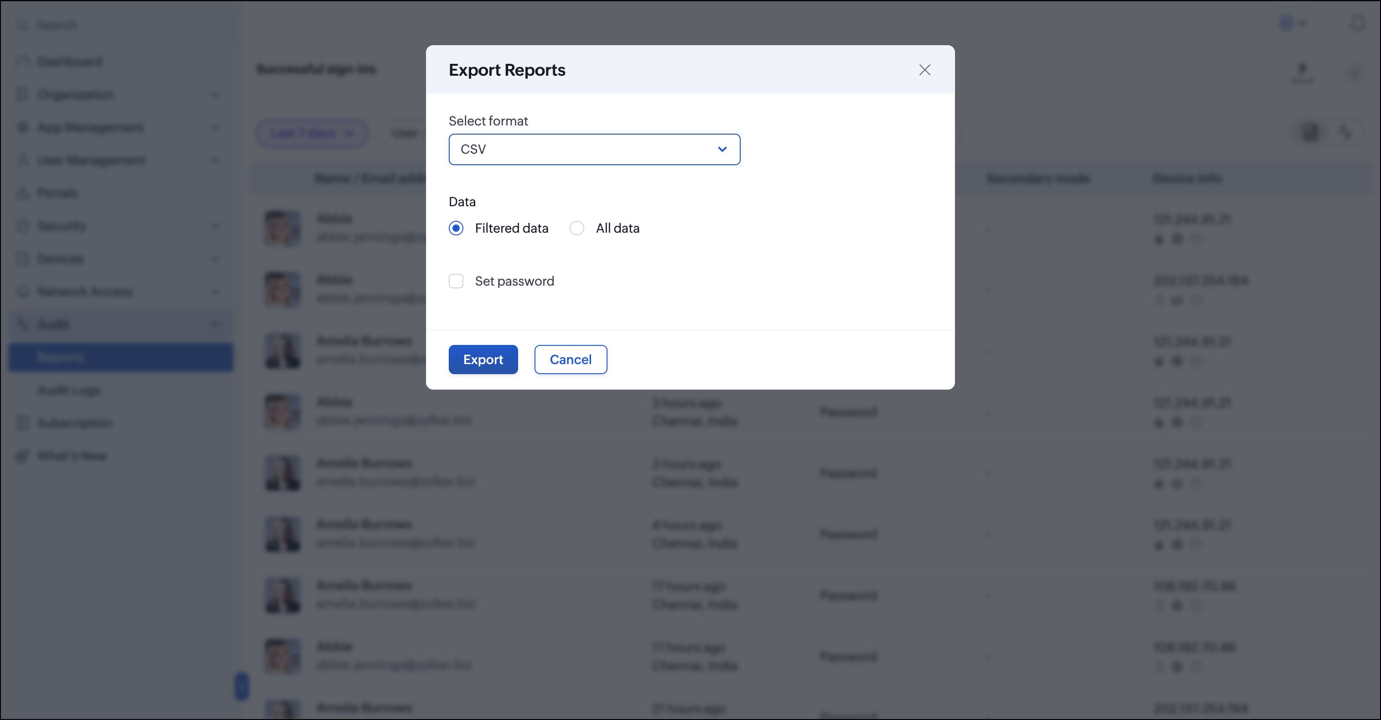Click the Last 7 days filter chip
The image size is (1381, 720).
[x=312, y=133]
